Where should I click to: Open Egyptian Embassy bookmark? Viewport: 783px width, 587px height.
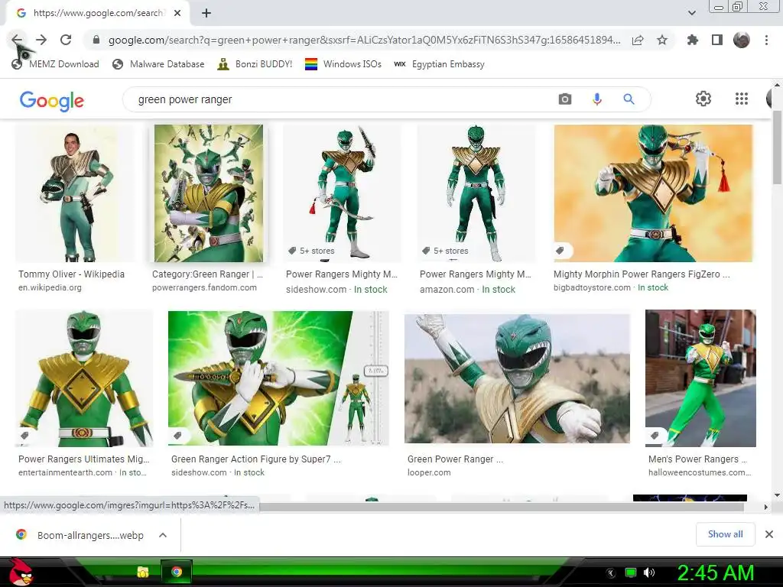point(439,64)
